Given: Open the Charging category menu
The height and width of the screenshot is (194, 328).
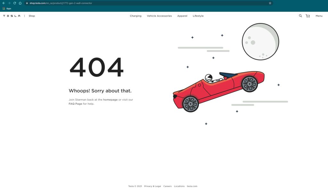Looking at the screenshot, I should [x=135, y=16].
